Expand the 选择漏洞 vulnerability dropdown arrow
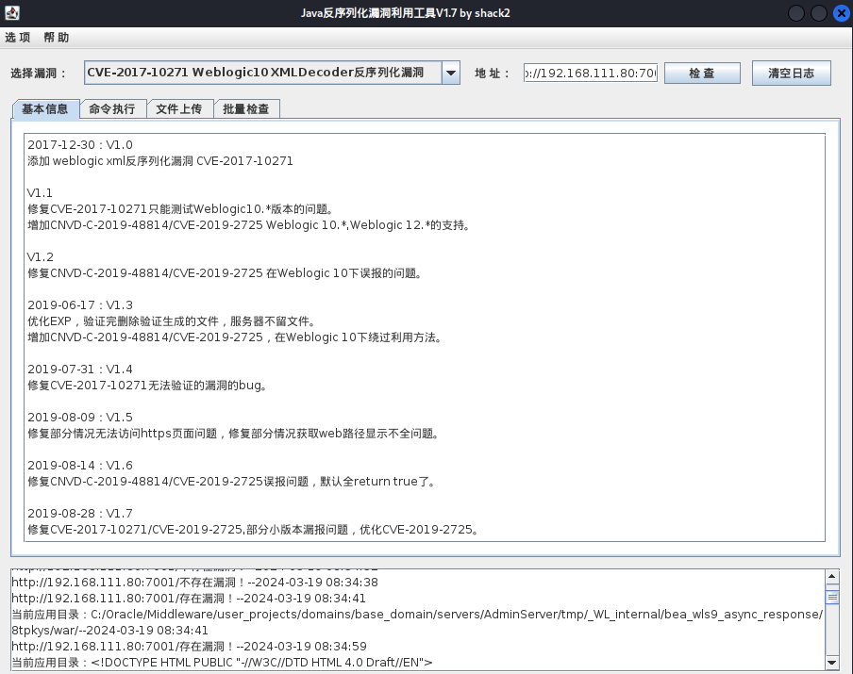This screenshot has width=853, height=674. pyautogui.click(x=451, y=73)
